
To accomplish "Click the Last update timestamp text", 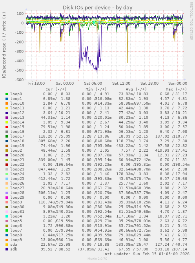I will [146, 254].
